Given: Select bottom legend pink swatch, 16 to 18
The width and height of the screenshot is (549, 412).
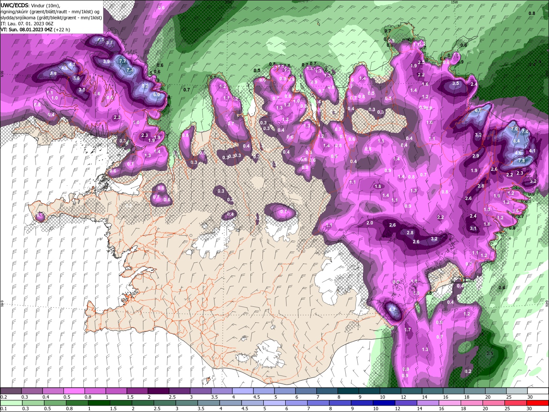Looking at the screenshot, I should click(451, 403).
